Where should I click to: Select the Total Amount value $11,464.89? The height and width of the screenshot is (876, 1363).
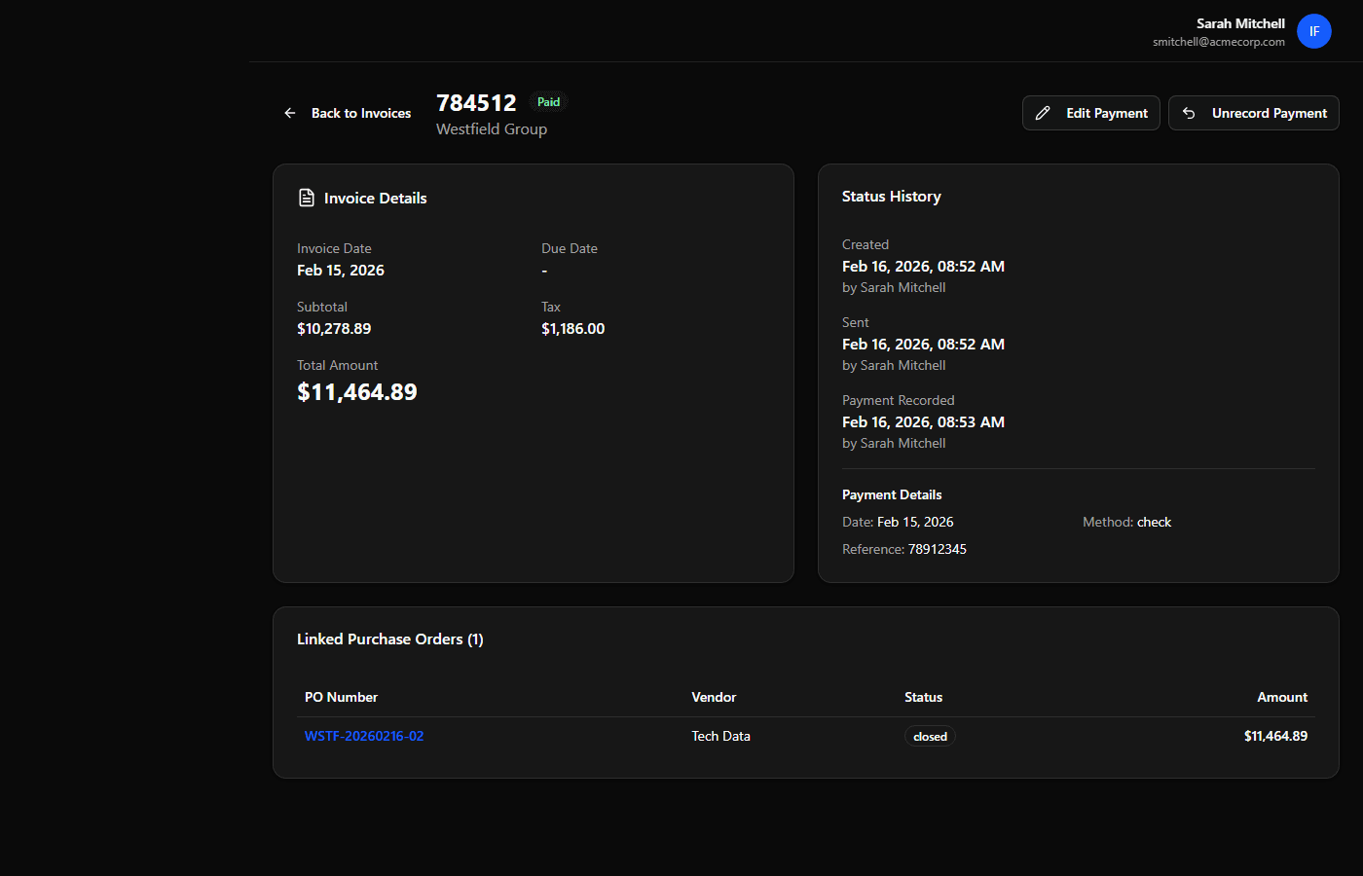tap(357, 391)
